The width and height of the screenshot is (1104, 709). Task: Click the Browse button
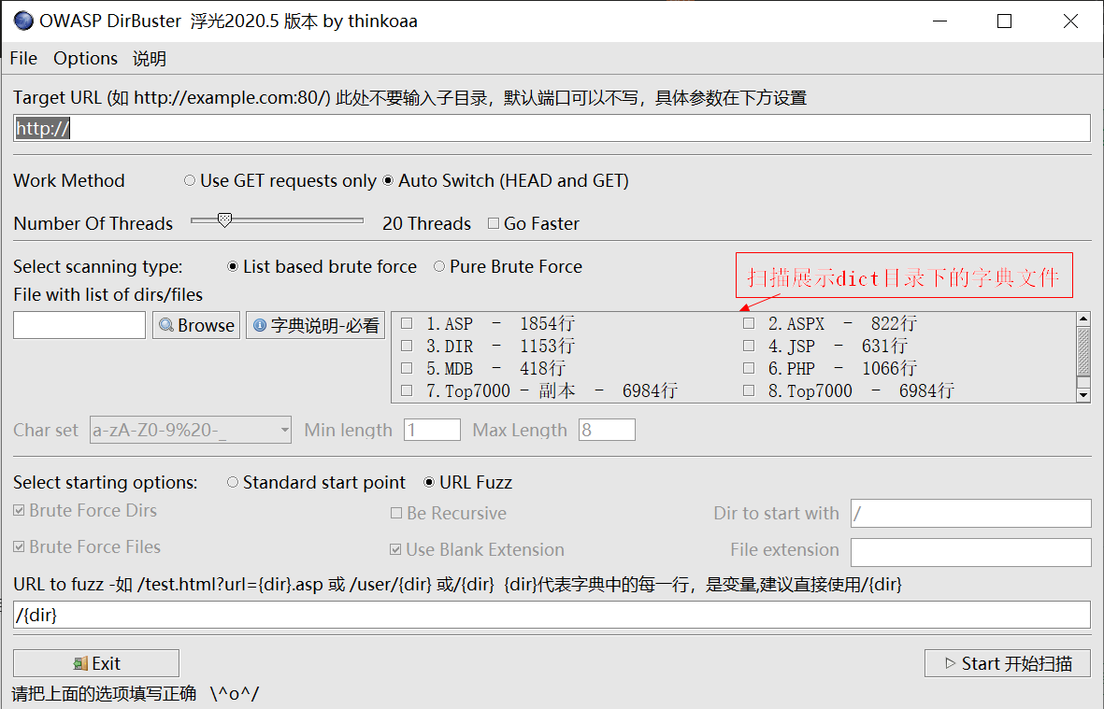[x=196, y=325]
